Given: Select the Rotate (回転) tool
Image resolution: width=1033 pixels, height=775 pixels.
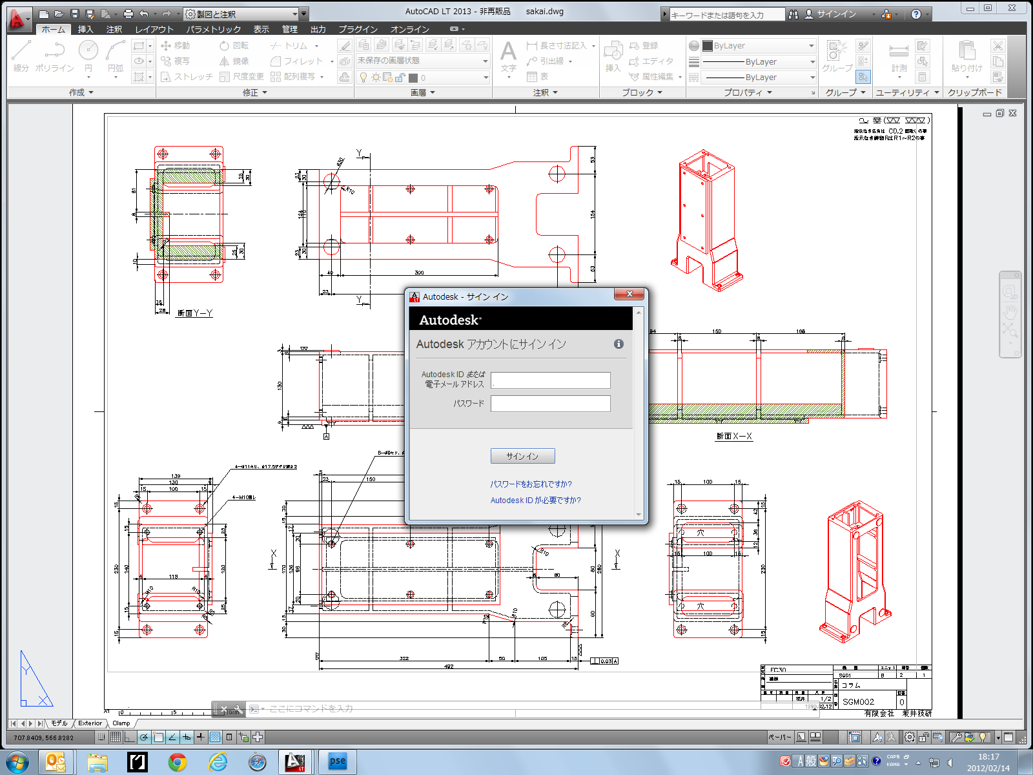Looking at the screenshot, I should click(x=234, y=45).
